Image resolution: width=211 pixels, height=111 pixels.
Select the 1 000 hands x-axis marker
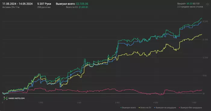(x=41, y=103)
